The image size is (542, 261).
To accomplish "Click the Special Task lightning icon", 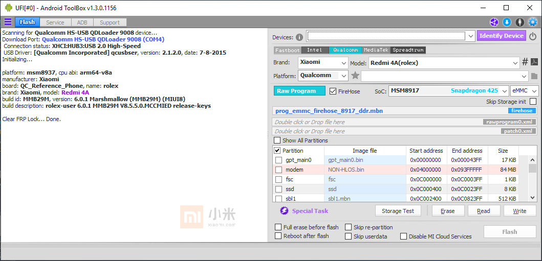I will pos(284,210).
